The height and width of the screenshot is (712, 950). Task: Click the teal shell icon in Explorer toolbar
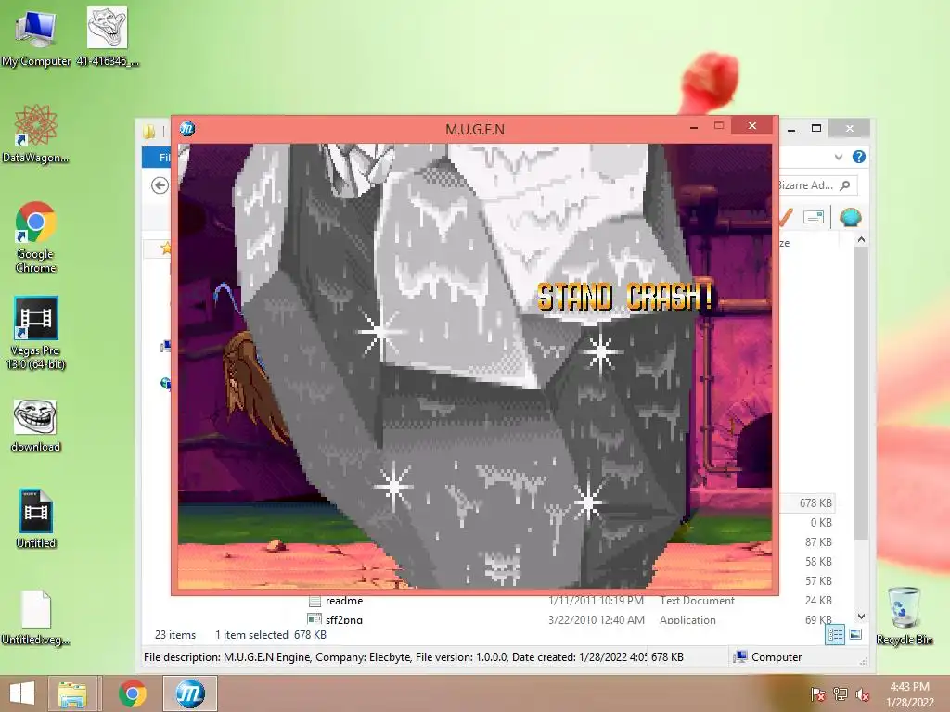click(850, 217)
